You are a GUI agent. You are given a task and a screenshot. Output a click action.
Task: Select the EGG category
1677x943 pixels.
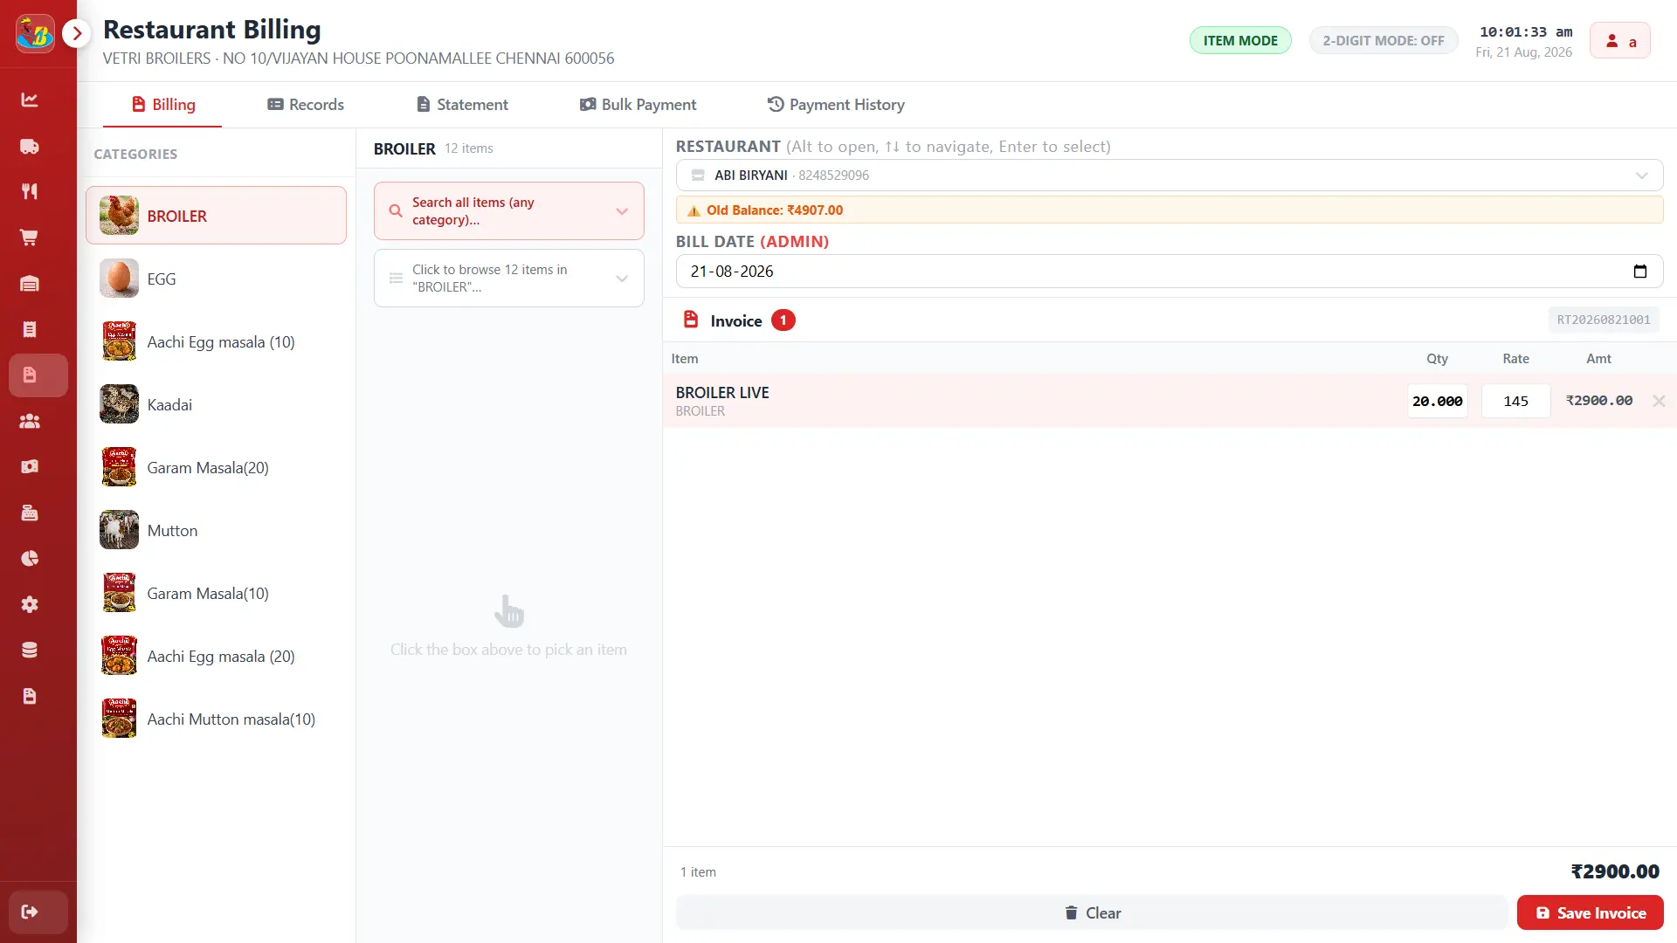[217, 279]
